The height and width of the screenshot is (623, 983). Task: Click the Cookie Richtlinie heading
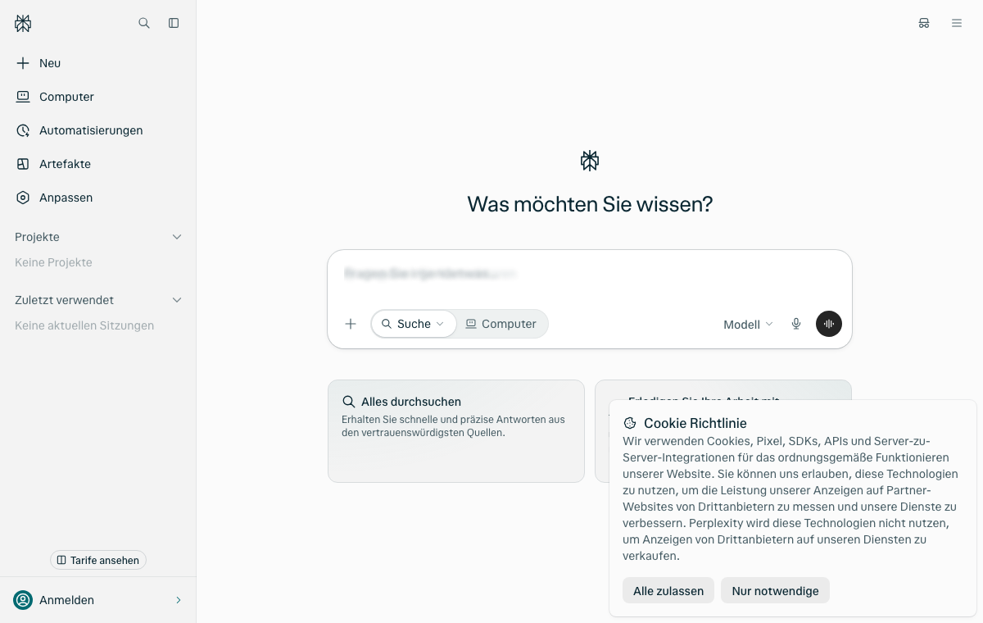pos(695,423)
